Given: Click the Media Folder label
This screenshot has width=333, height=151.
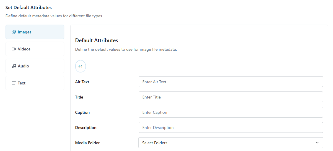Looking at the screenshot, I should pos(88,143).
